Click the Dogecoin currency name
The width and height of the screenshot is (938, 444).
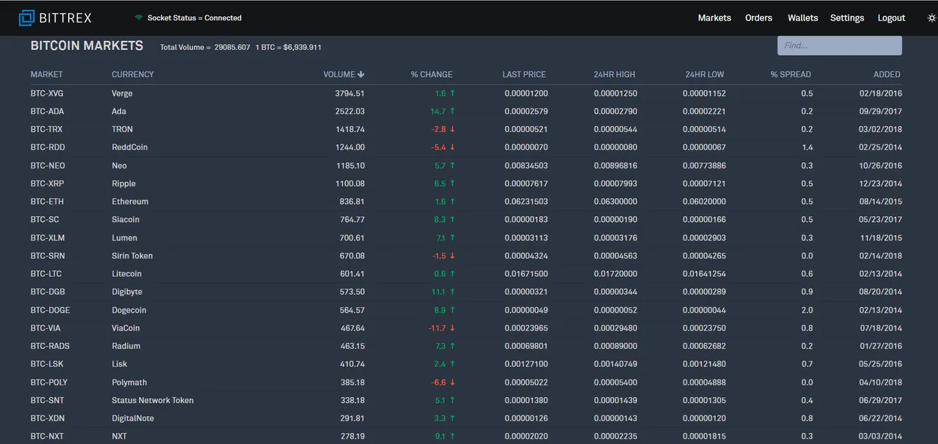click(x=129, y=310)
